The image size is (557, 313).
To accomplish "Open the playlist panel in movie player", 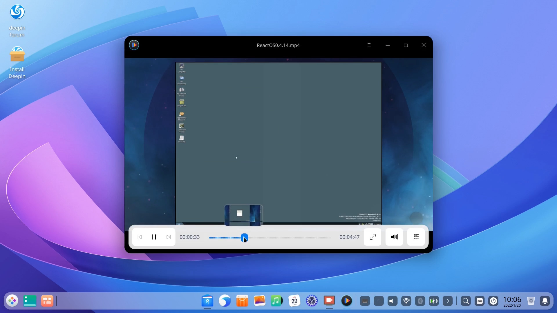I will (416, 237).
